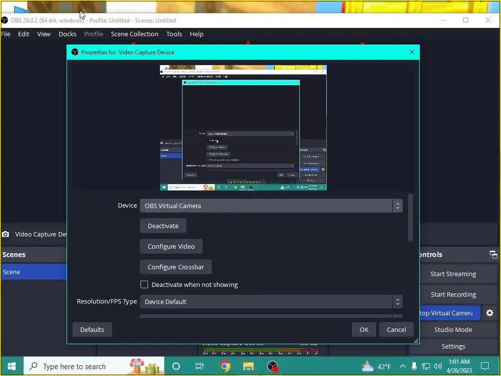Click the Defaults button

[x=92, y=329]
